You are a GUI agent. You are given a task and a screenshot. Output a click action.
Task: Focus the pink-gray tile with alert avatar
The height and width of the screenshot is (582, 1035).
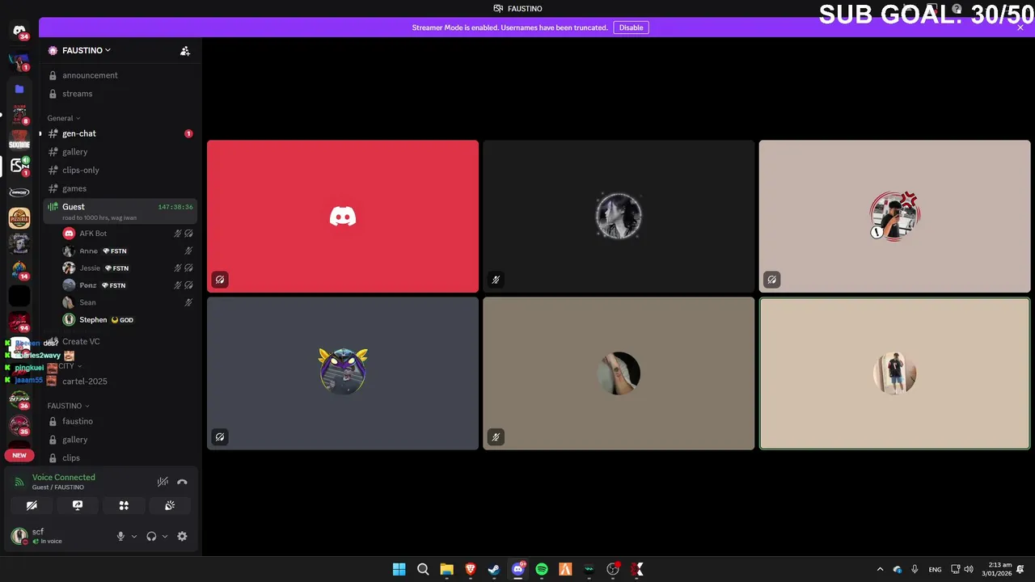click(x=894, y=216)
